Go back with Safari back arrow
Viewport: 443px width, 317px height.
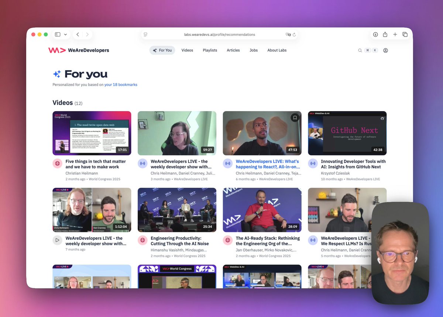coord(78,34)
